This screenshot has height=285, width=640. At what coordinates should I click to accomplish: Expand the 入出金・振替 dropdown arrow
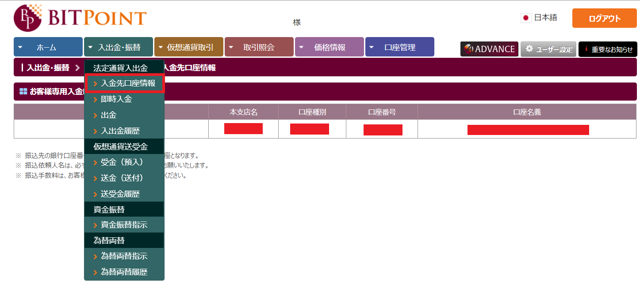tap(90, 47)
